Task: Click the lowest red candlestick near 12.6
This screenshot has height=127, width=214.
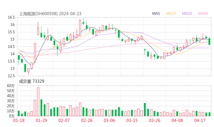Action: pyautogui.click(x=28, y=70)
